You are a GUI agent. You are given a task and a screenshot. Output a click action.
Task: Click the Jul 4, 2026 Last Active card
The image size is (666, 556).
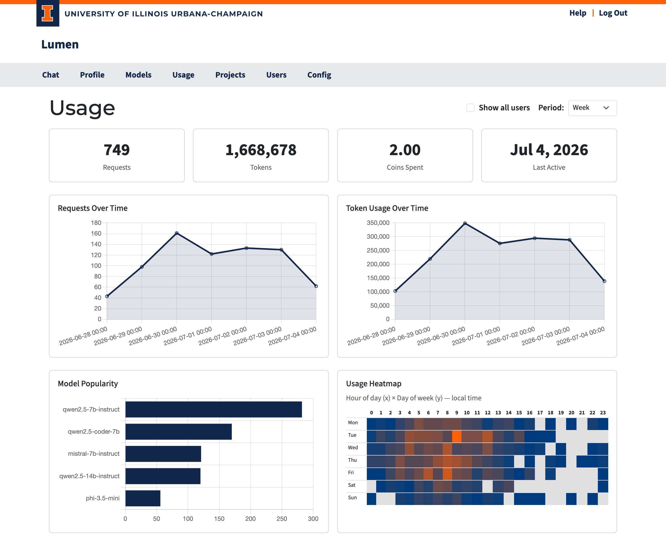coord(549,155)
